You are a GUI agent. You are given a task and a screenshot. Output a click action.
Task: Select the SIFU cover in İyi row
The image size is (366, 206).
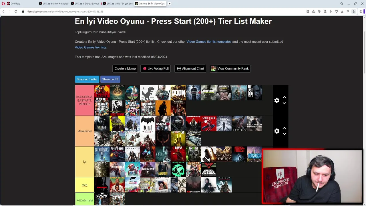click(x=178, y=154)
